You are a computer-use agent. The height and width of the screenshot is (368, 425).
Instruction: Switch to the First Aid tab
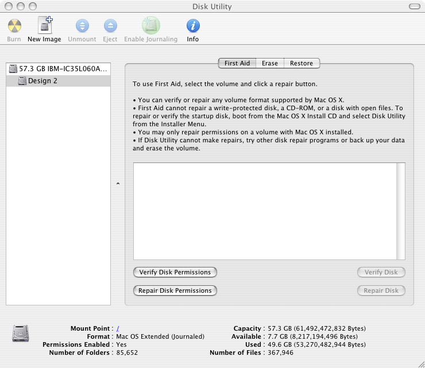point(237,63)
